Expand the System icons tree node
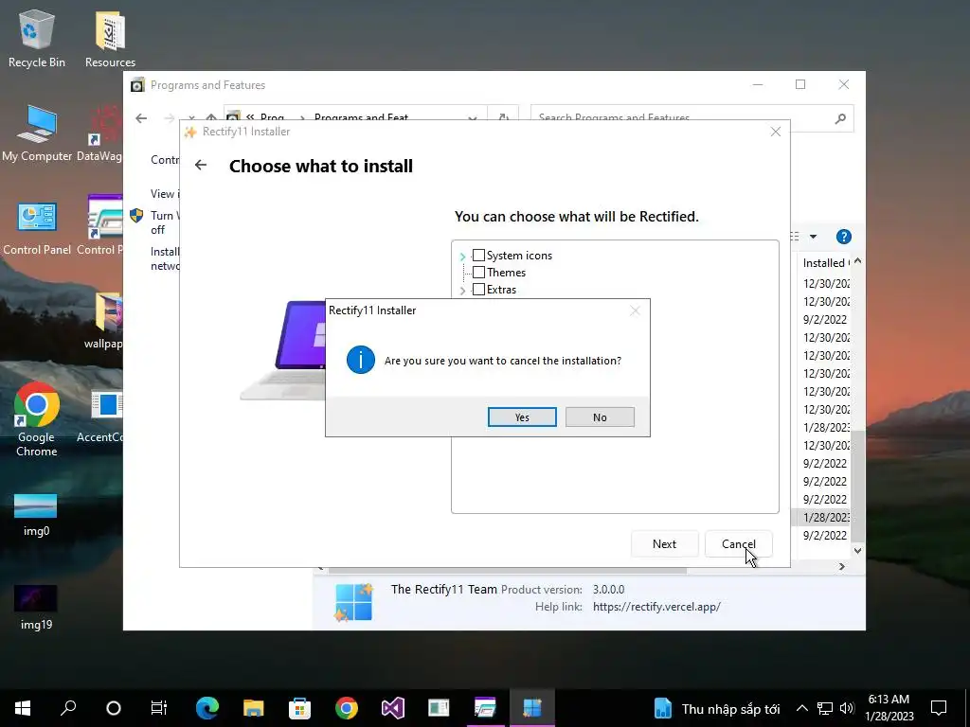 coord(462,256)
